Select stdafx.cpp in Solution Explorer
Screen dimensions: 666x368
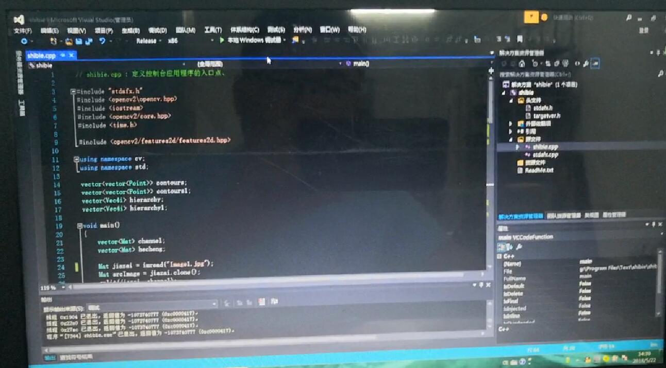coord(545,155)
